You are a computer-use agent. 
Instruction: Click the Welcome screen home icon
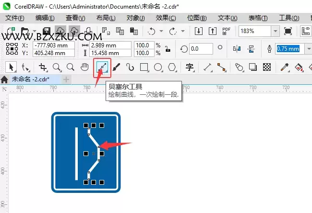point(4,79)
